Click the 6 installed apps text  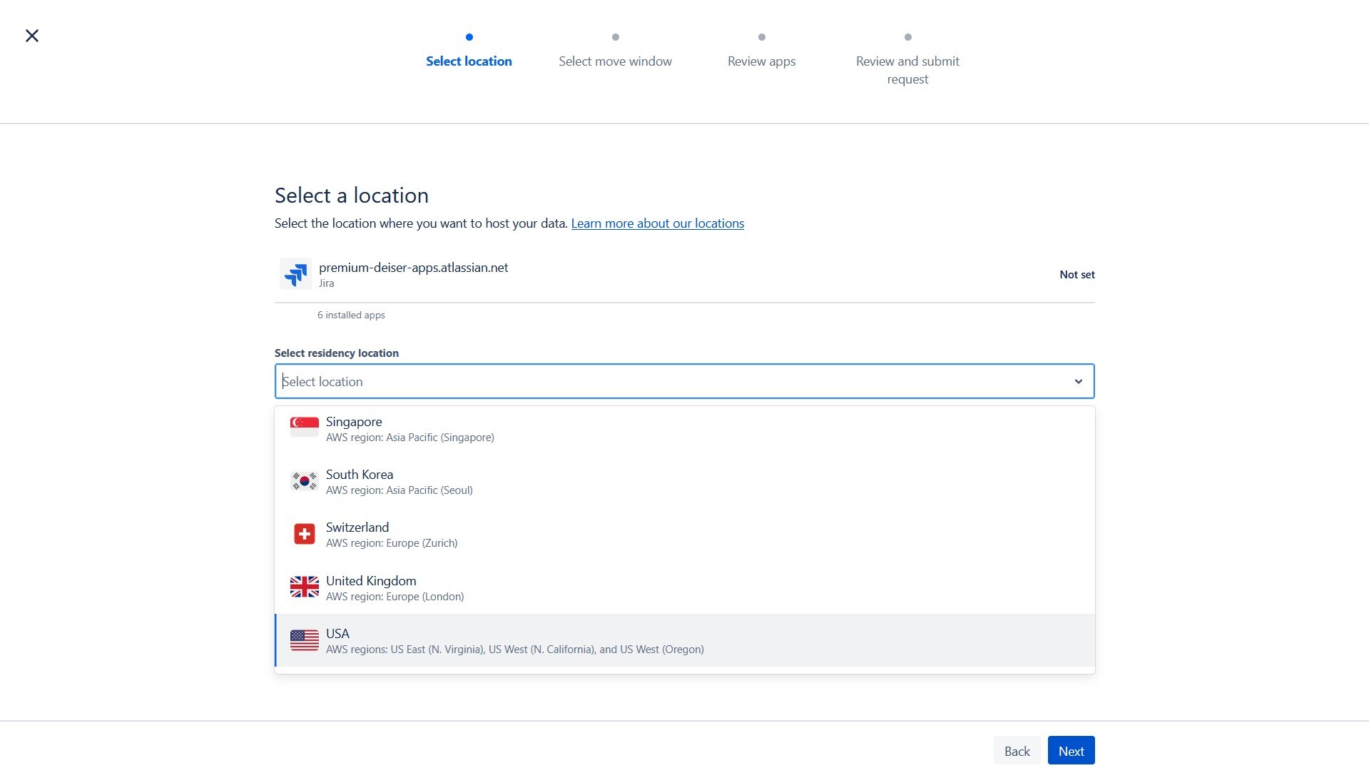[x=351, y=315]
